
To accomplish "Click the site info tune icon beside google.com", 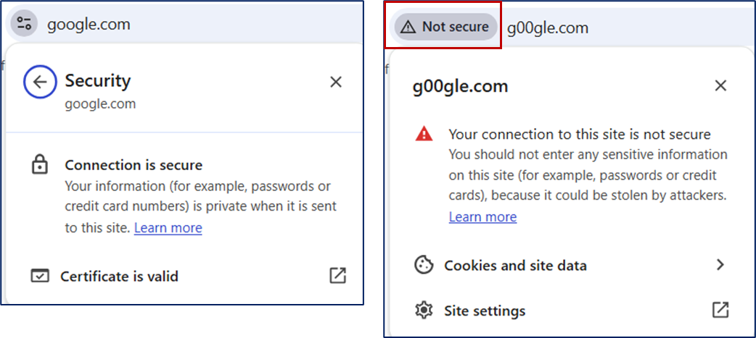I will coord(24,24).
